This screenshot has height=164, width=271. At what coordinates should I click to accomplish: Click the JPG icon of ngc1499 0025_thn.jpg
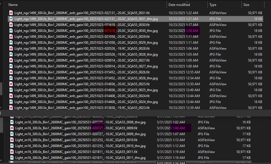[11, 90]
